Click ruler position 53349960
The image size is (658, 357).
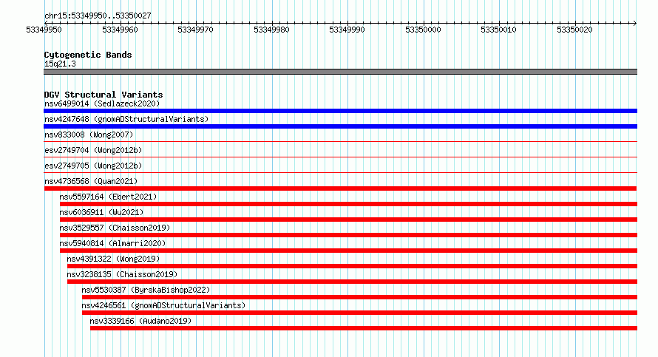tap(120, 30)
